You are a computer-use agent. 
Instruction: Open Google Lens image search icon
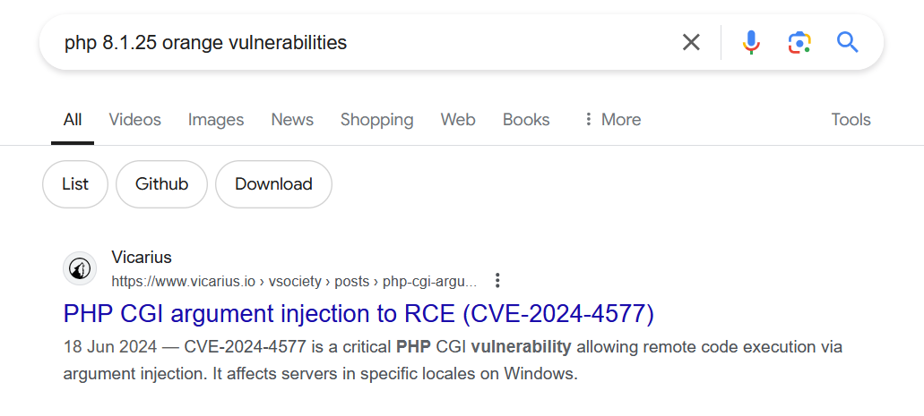click(799, 42)
